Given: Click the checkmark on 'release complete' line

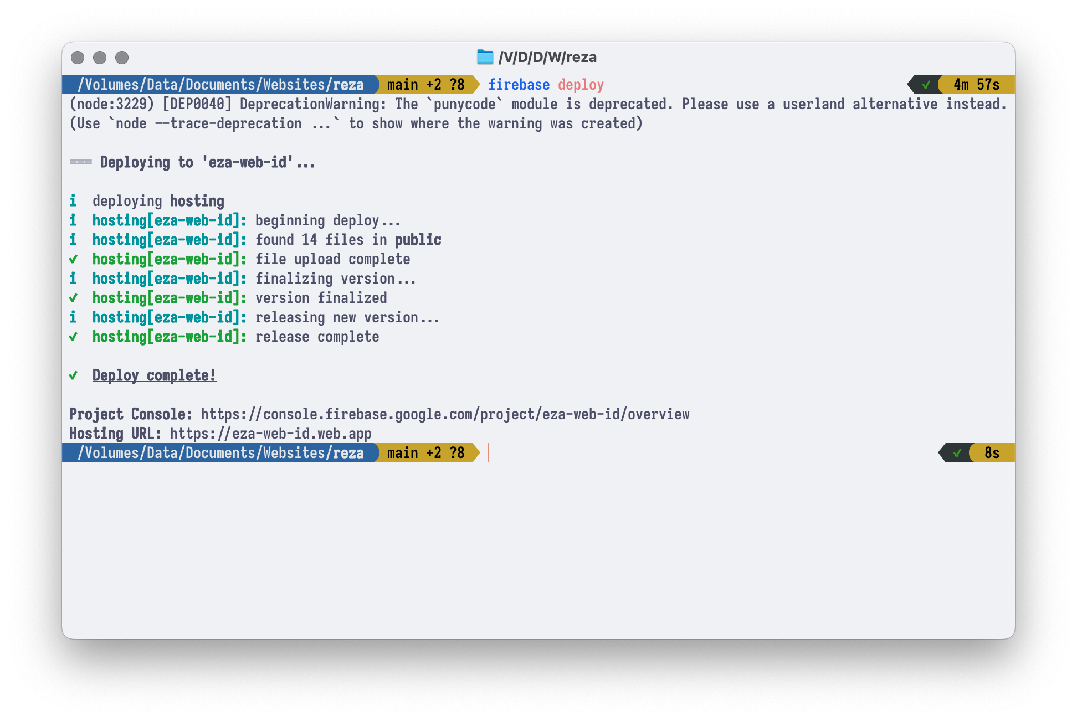Looking at the screenshot, I should coord(73,337).
